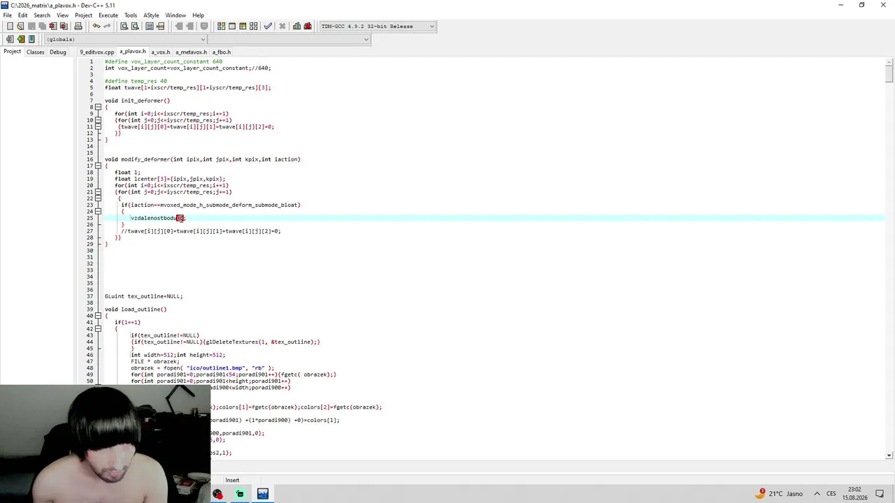Open the empty function list dropdown

pyautogui.click(x=288, y=39)
